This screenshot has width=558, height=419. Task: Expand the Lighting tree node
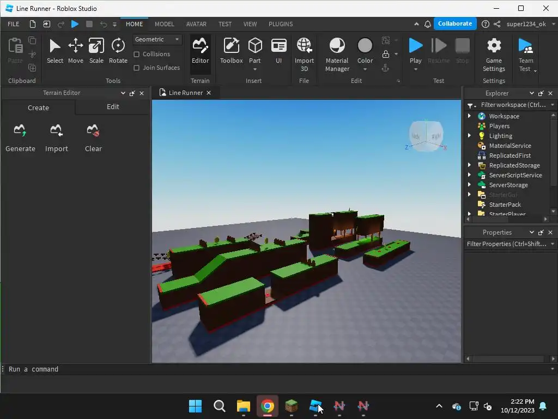(469, 135)
